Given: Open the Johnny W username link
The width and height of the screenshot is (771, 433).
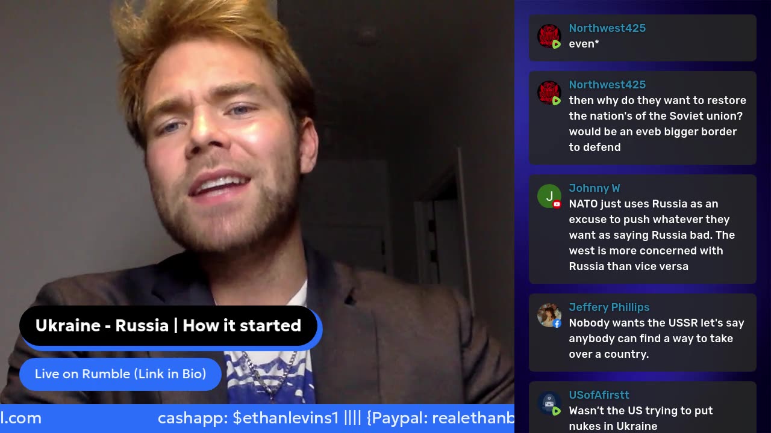Looking at the screenshot, I should point(595,188).
